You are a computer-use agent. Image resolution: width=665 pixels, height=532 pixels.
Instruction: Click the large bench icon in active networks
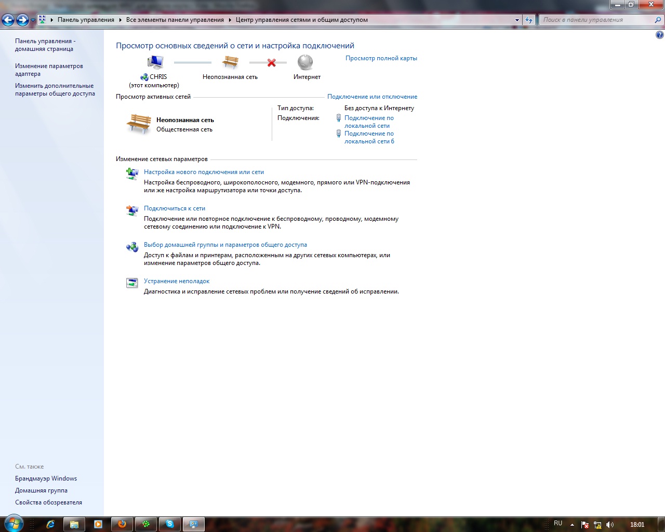pos(139,124)
